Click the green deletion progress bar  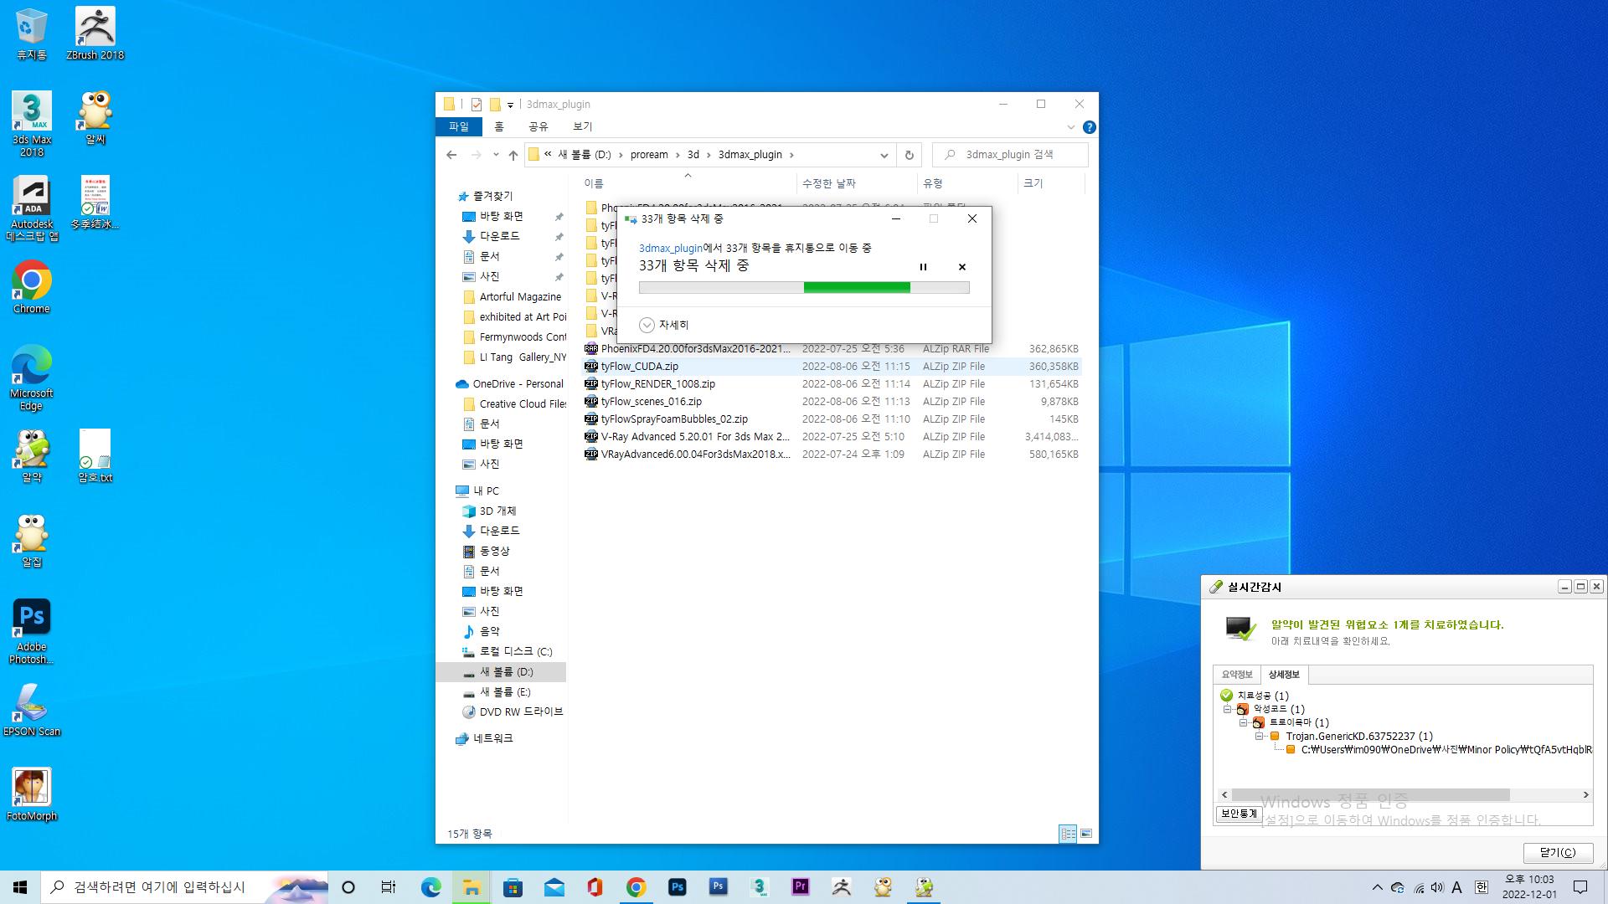856,287
